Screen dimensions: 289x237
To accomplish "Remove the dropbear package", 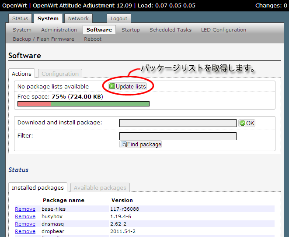I will click(x=25, y=231).
